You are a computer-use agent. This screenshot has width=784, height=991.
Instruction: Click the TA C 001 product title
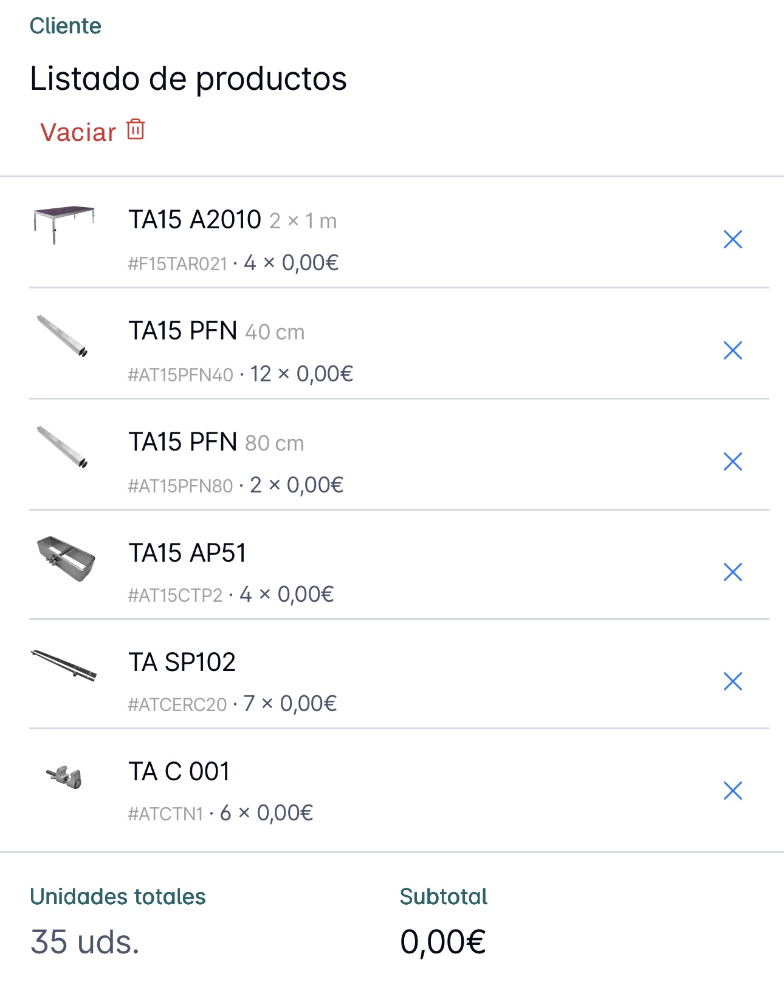[x=179, y=772]
